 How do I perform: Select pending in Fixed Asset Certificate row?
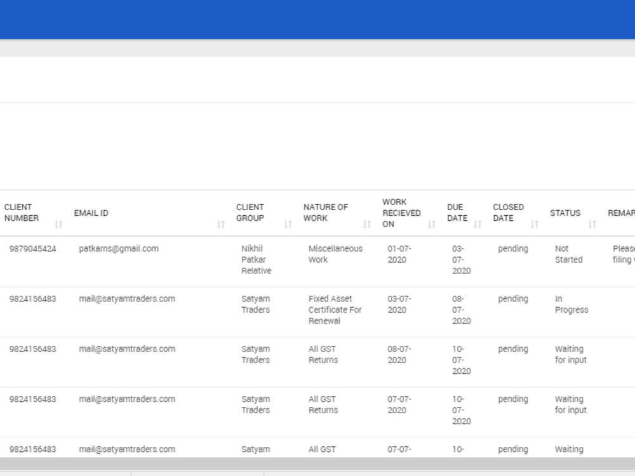(513, 299)
